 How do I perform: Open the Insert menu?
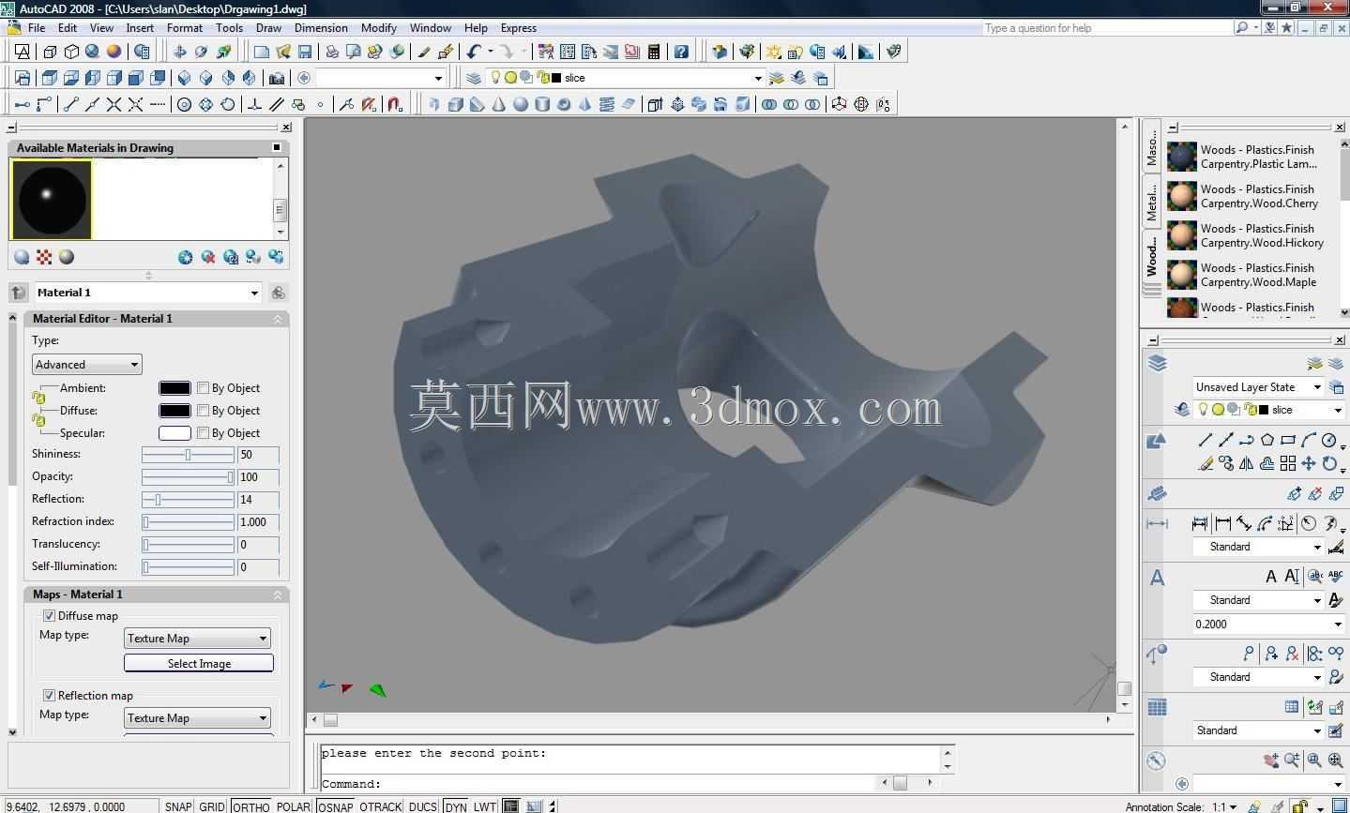click(140, 28)
